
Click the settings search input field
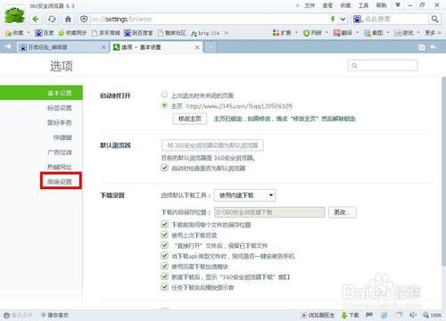click(383, 65)
